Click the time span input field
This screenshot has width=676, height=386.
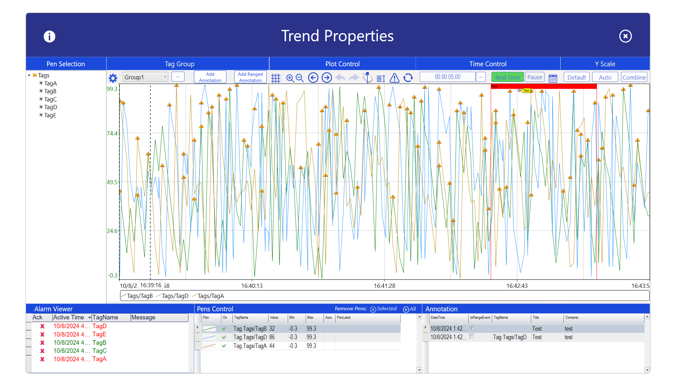coord(447,77)
